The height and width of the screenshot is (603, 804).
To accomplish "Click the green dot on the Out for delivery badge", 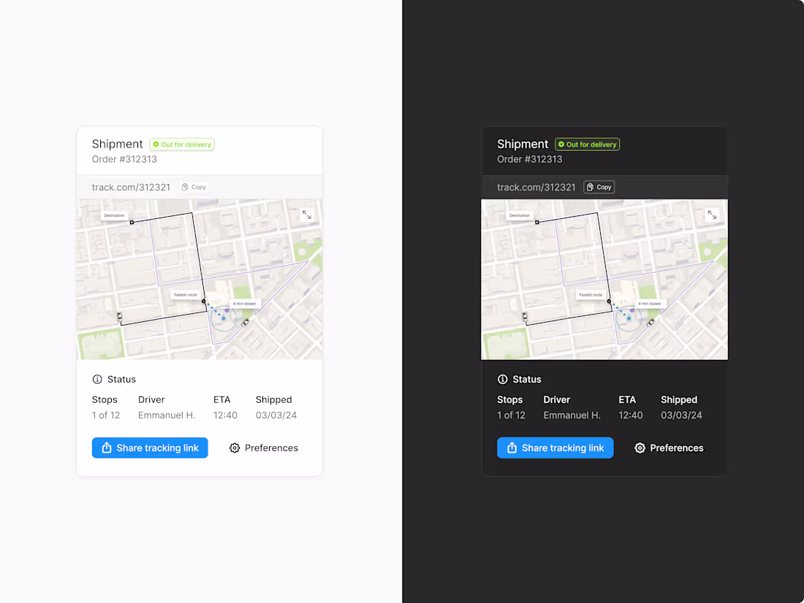I will [155, 144].
